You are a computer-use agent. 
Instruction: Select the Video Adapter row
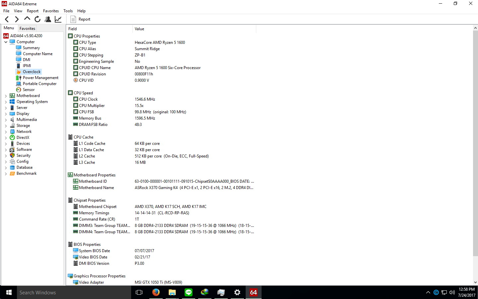pyautogui.click(x=161, y=282)
